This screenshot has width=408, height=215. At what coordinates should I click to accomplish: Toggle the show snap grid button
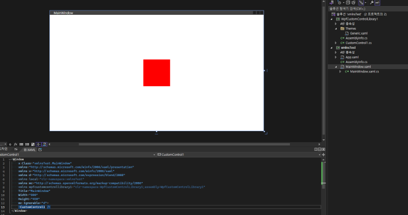(21, 144)
